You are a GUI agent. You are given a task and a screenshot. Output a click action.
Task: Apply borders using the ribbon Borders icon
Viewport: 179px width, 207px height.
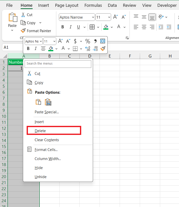click(92, 27)
